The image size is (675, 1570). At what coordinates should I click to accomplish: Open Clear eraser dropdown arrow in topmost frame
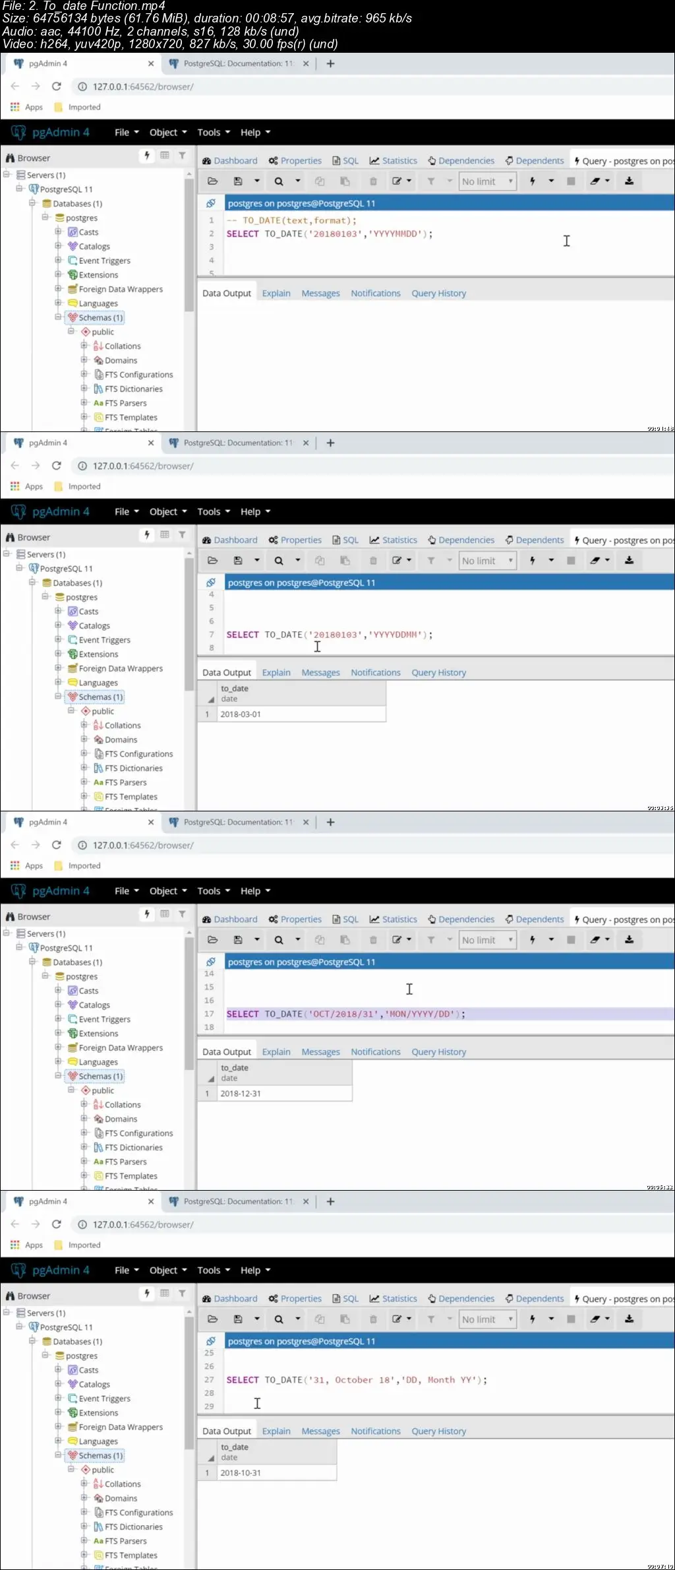point(607,181)
